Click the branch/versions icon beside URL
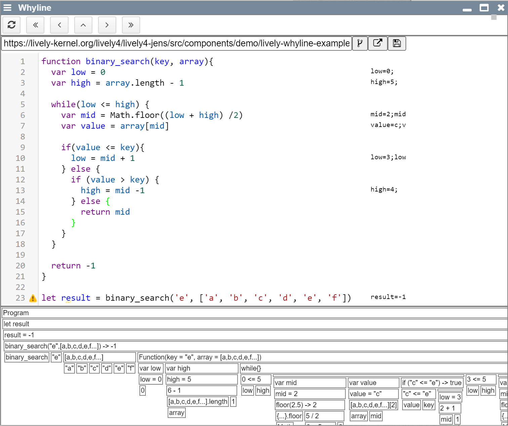508x426 pixels. tap(360, 43)
